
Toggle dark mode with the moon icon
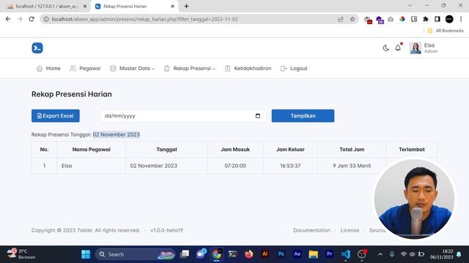386,48
